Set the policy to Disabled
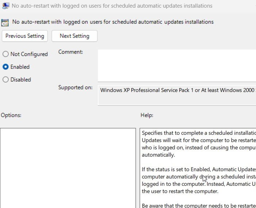 pyautogui.click(x=5, y=80)
